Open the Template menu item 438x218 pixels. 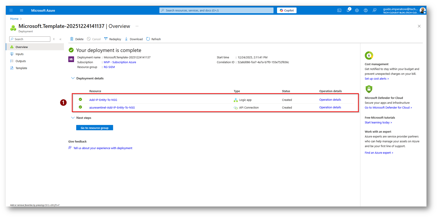21,68
